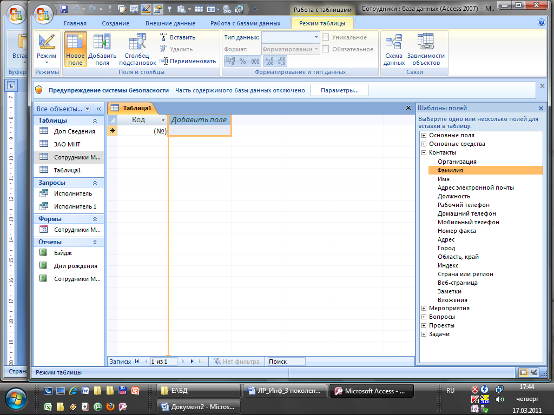
Task: Expand Основные поля template node
Action: click(x=424, y=135)
